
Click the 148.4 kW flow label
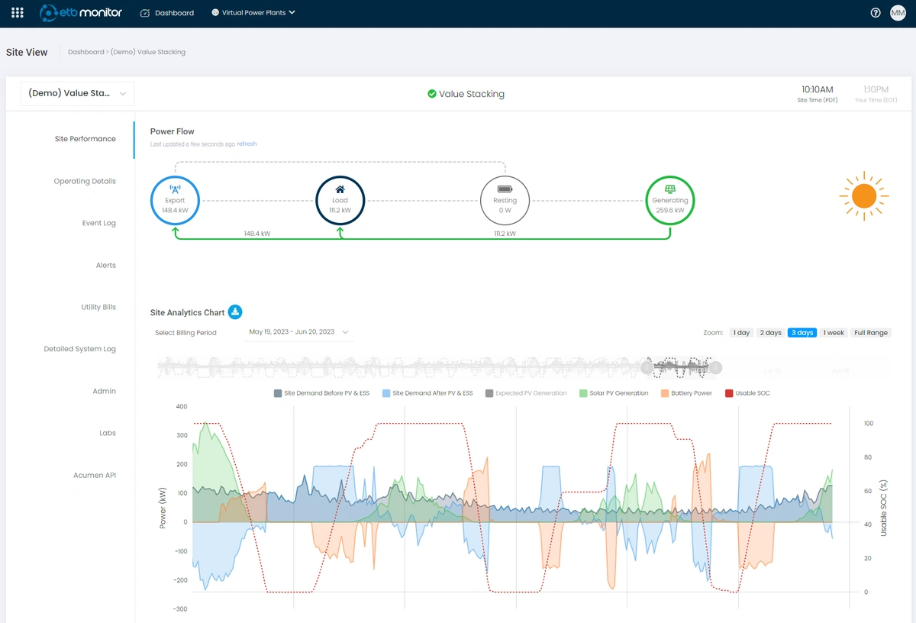click(257, 234)
